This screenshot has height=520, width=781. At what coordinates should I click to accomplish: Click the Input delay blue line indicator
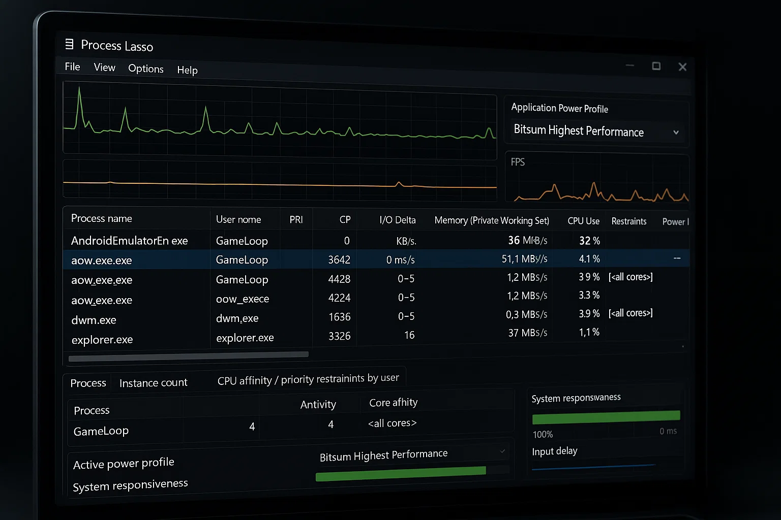pos(594,467)
